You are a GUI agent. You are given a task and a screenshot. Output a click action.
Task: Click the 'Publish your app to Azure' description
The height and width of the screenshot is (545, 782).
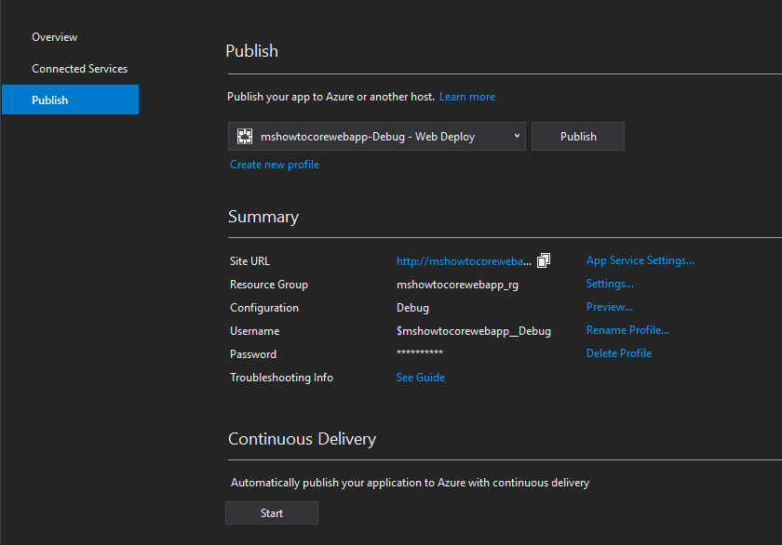(330, 97)
